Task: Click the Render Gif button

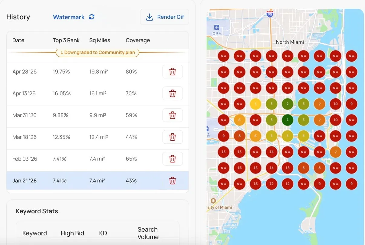Action: click(x=165, y=17)
